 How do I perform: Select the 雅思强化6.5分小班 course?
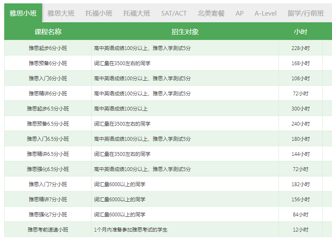[x=48, y=169]
